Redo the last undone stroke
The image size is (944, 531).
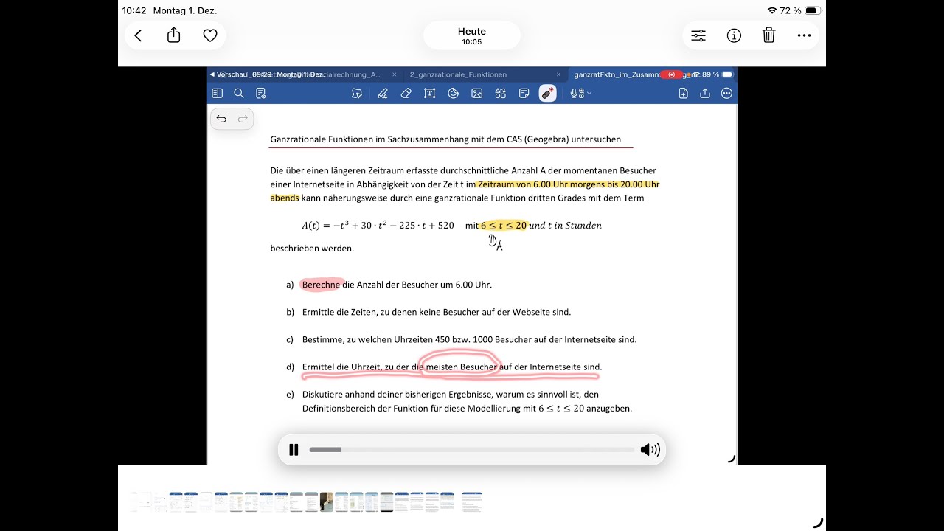click(243, 119)
